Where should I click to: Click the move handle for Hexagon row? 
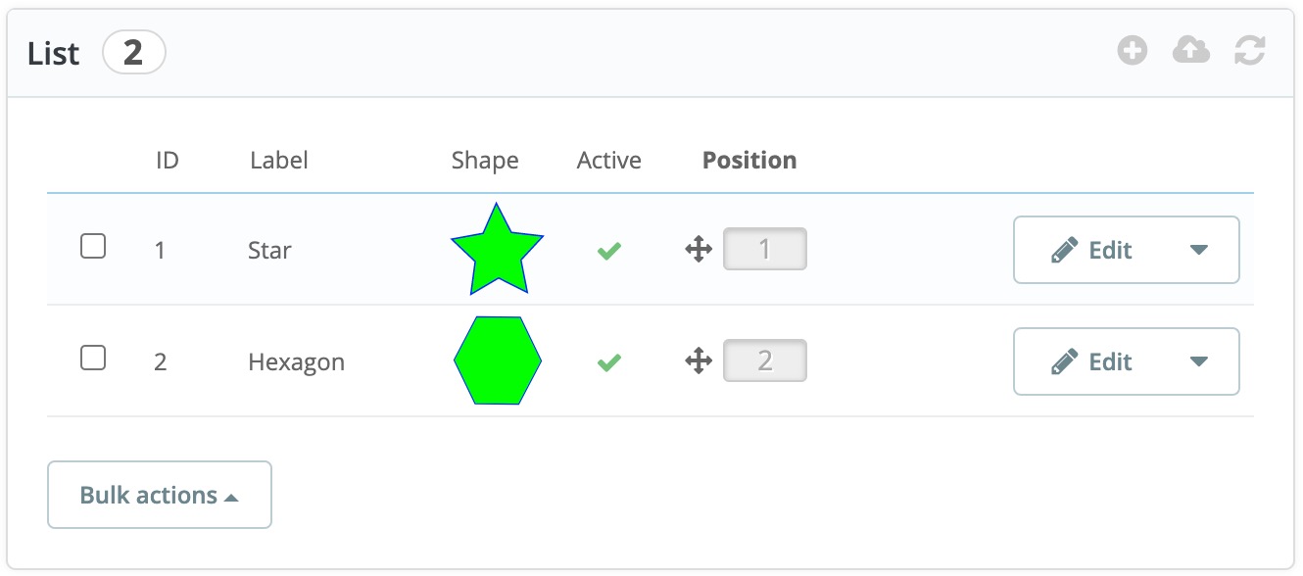point(699,361)
